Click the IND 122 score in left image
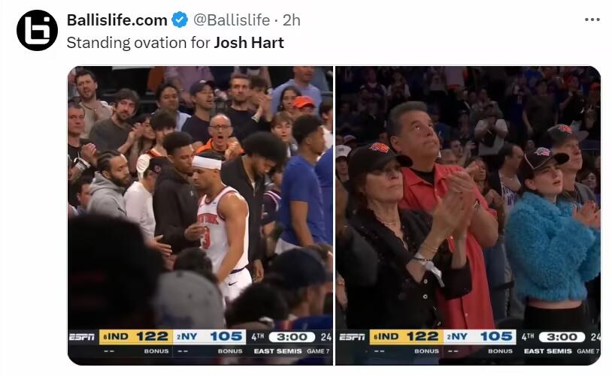The height and width of the screenshot is (376, 612). point(136,337)
